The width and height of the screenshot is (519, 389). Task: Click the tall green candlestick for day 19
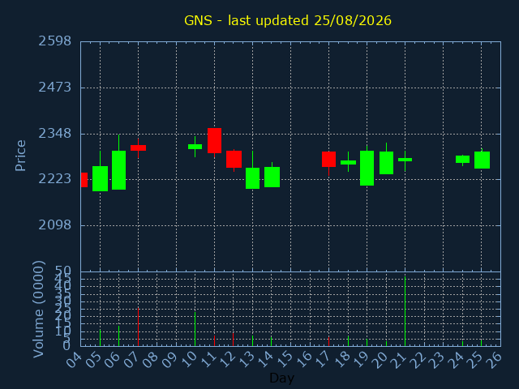pyautogui.click(x=367, y=168)
